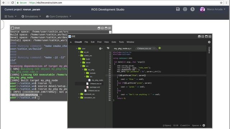Expand the include folder
Screen dimensions: 230x129
click(85, 73)
